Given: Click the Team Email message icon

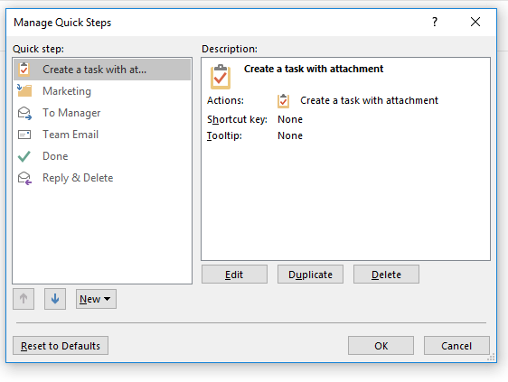Looking at the screenshot, I should click(24, 135).
